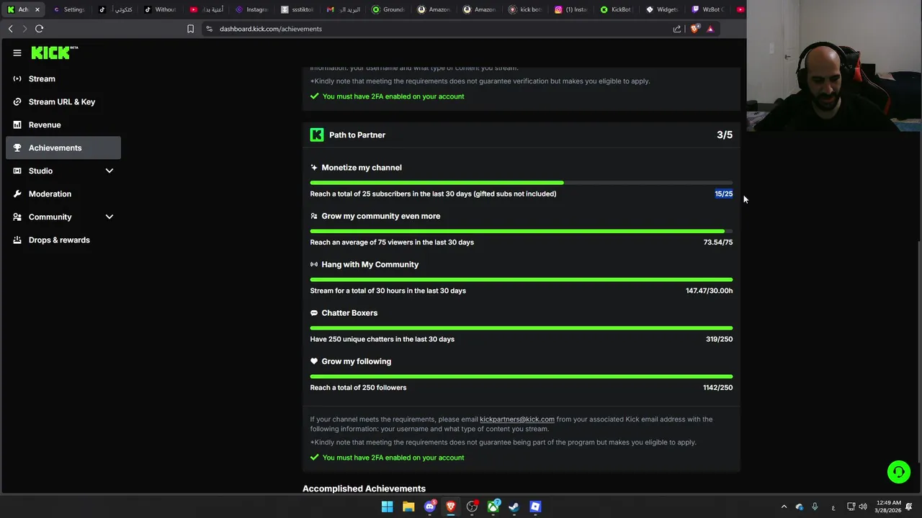Viewport: 922px width, 518px height.
Task: Click the link icon next to Stream URL & Key
Action: (17, 101)
